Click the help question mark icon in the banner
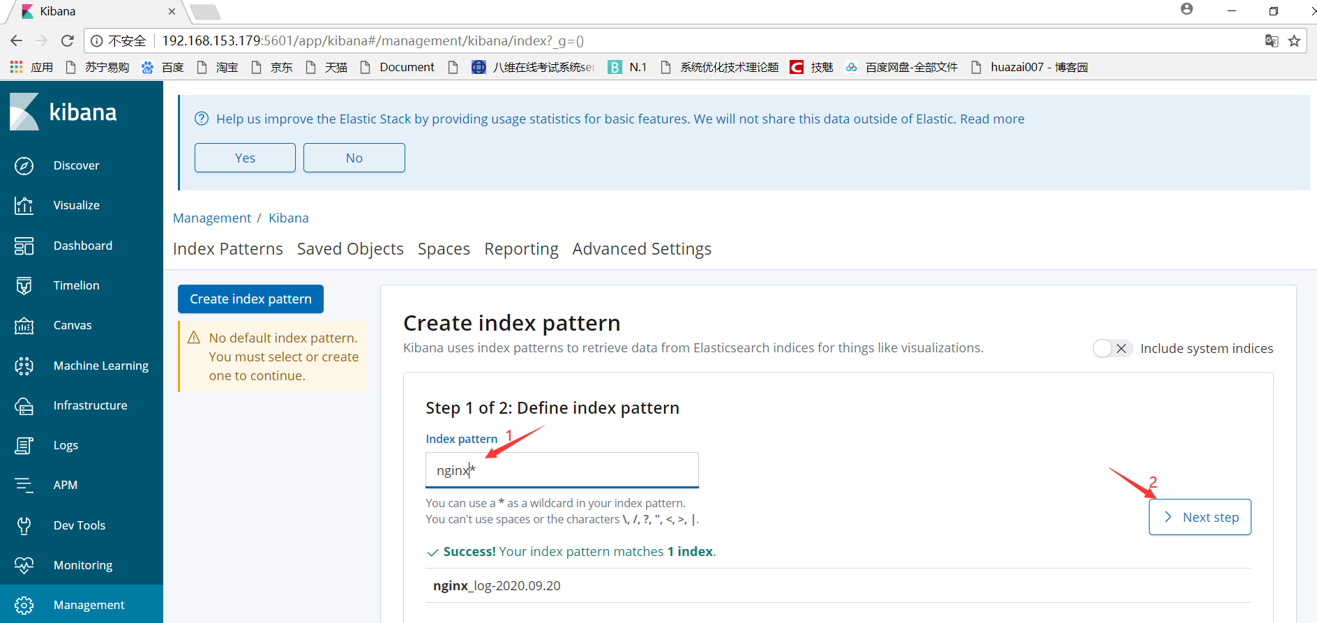This screenshot has height=623, width=1317. tap(202, 119)
